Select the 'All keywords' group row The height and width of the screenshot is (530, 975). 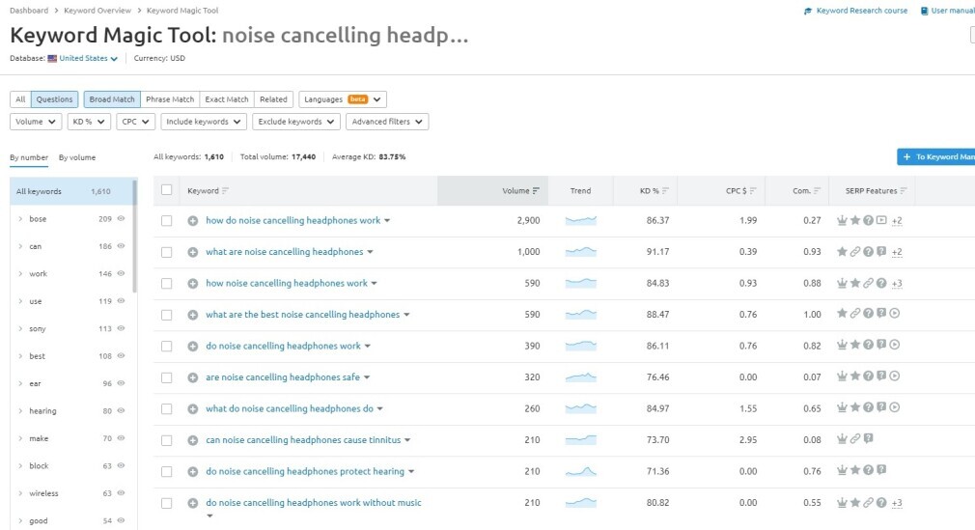(71, 191)
